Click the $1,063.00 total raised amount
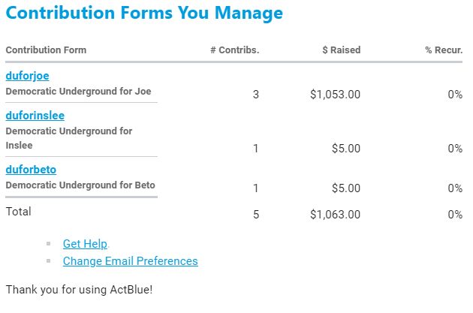This screenshot has height=313, width=473. (x=335, y=215)
